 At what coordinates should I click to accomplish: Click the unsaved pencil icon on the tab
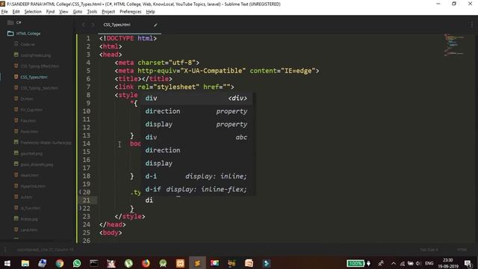155,25
